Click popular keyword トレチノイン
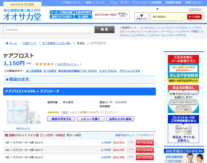Screen dimensions: 207x163 click(x=134, y=32)
